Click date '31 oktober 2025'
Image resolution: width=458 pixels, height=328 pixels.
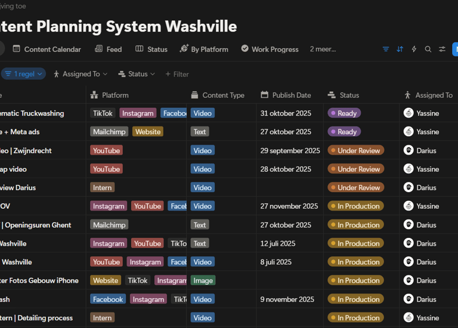[x=286, y=113]
